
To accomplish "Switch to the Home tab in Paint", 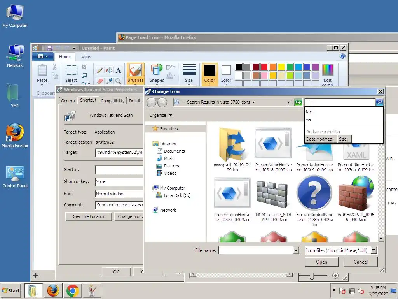I will (65, 57).
